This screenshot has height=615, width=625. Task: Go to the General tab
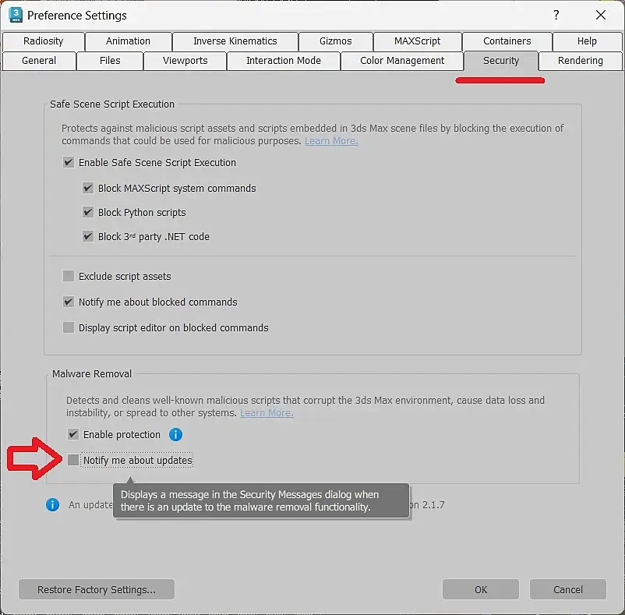tap(39, 61)
